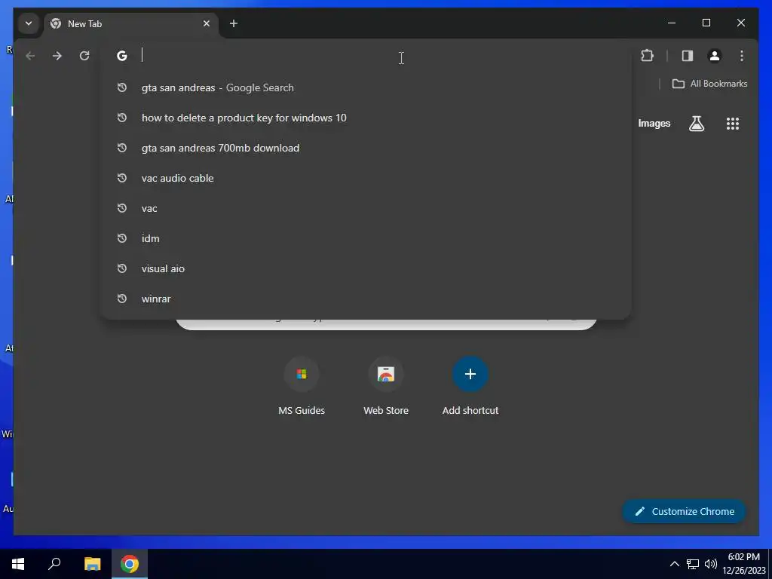This screenshot has width=772, height=579.
Task: Open the Search Labs flask icon
Action: (x=696, y=124)
